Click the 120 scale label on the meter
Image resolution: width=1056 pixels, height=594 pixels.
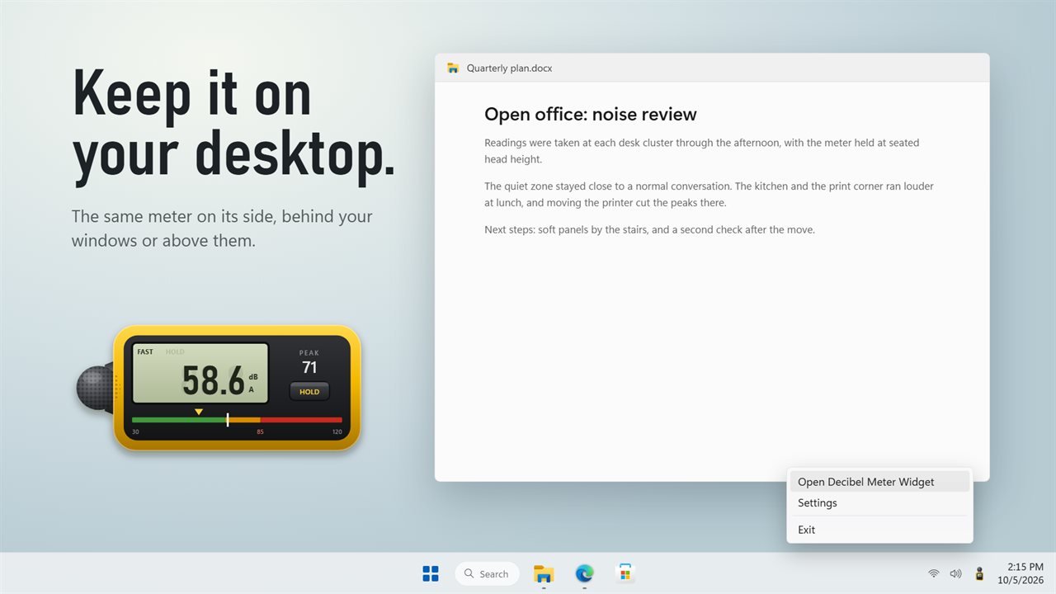click(x=337, y=432)
